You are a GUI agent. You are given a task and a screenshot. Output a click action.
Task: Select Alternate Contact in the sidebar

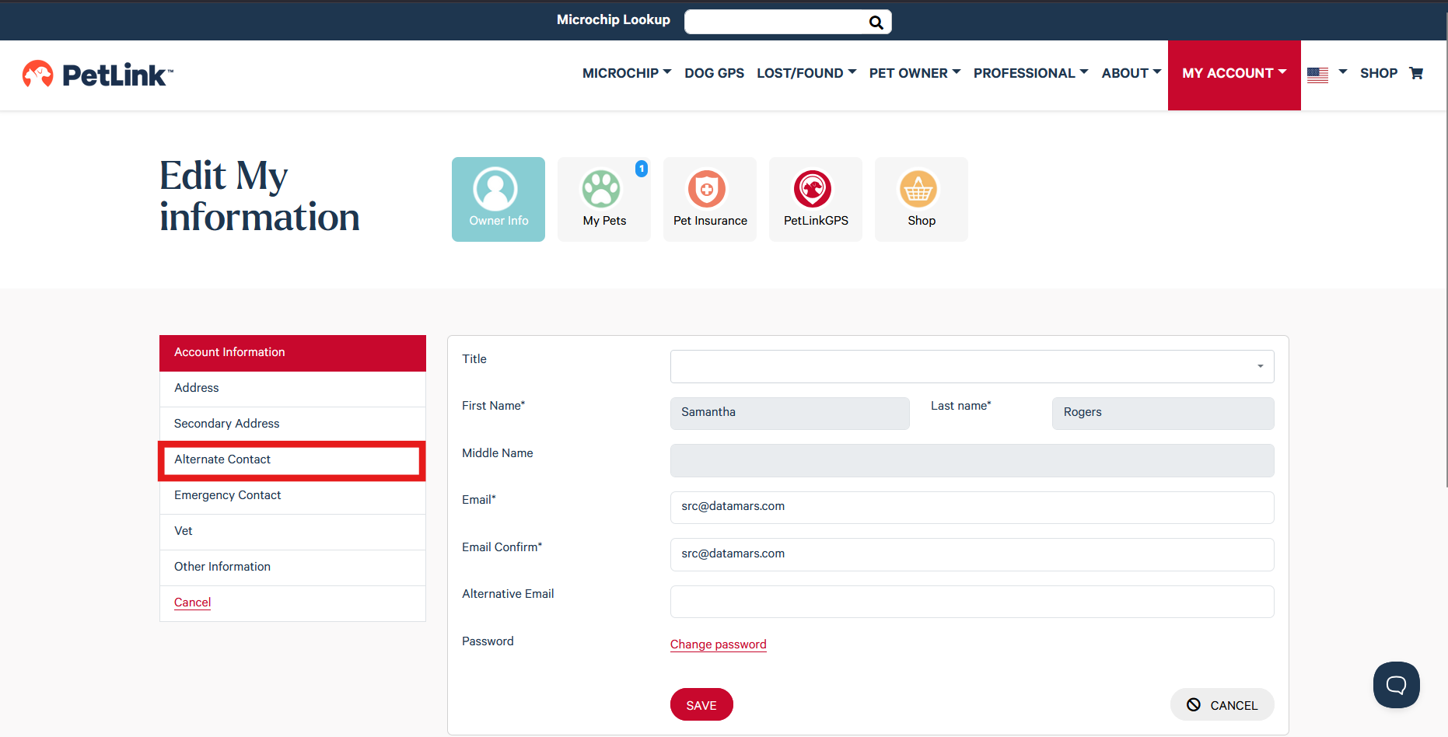pyautogui.click(x=292, y=460)
